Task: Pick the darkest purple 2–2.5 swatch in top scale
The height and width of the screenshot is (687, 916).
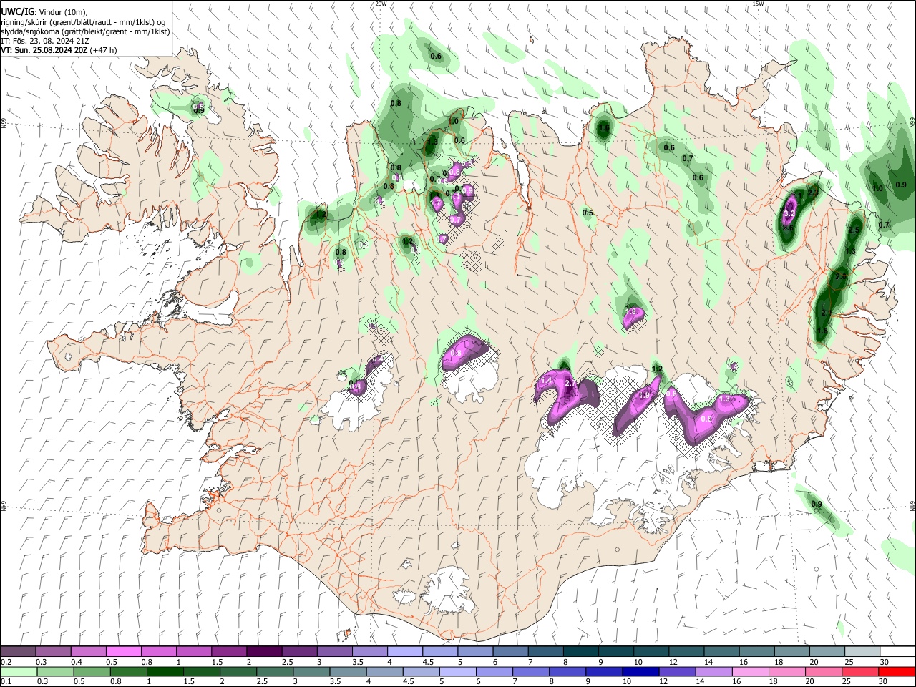Action: tap(264, 652)
